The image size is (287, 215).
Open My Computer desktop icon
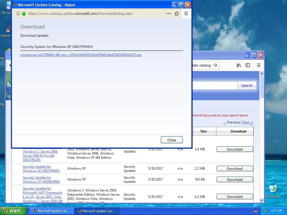click(7, 7)
